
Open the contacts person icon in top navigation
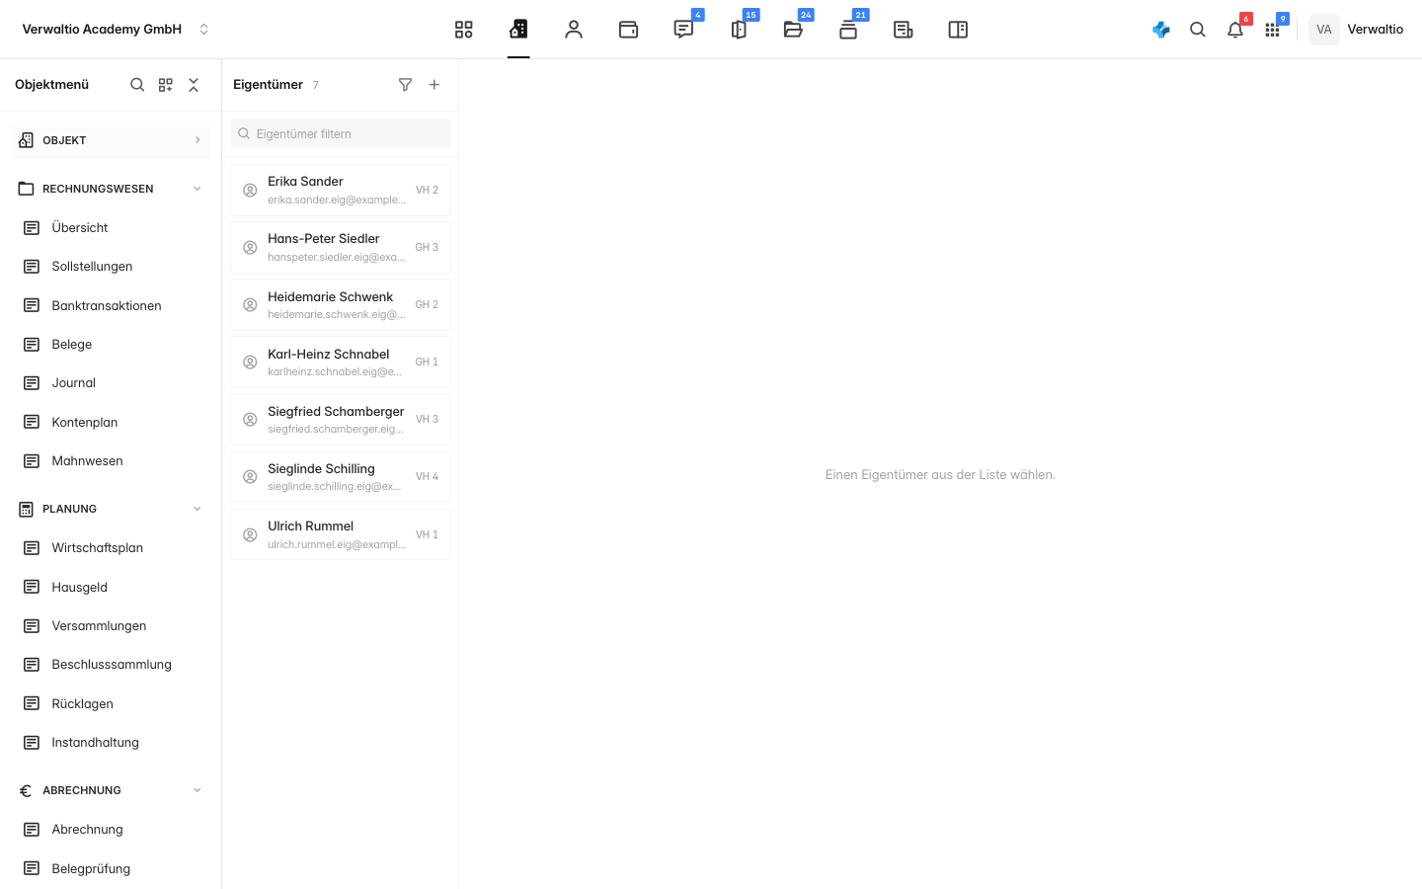[x=574, y=30]
